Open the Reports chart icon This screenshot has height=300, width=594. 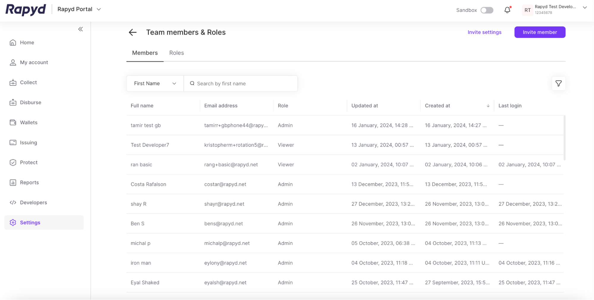[13, 183]
